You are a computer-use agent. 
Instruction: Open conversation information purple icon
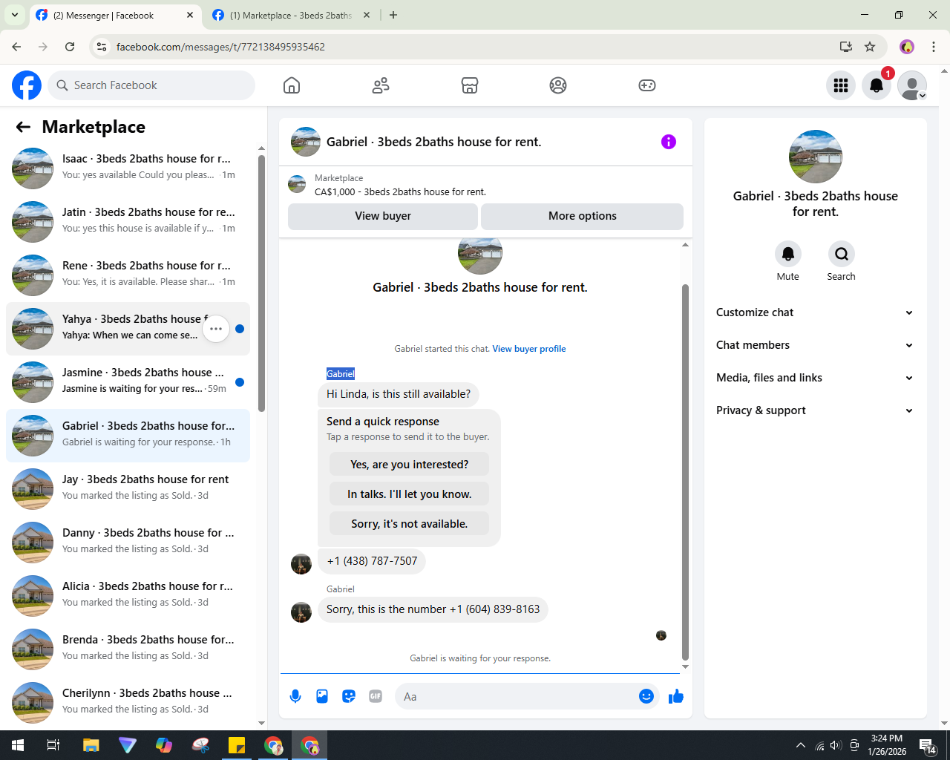pyautogui.click(x=669, y=142)
